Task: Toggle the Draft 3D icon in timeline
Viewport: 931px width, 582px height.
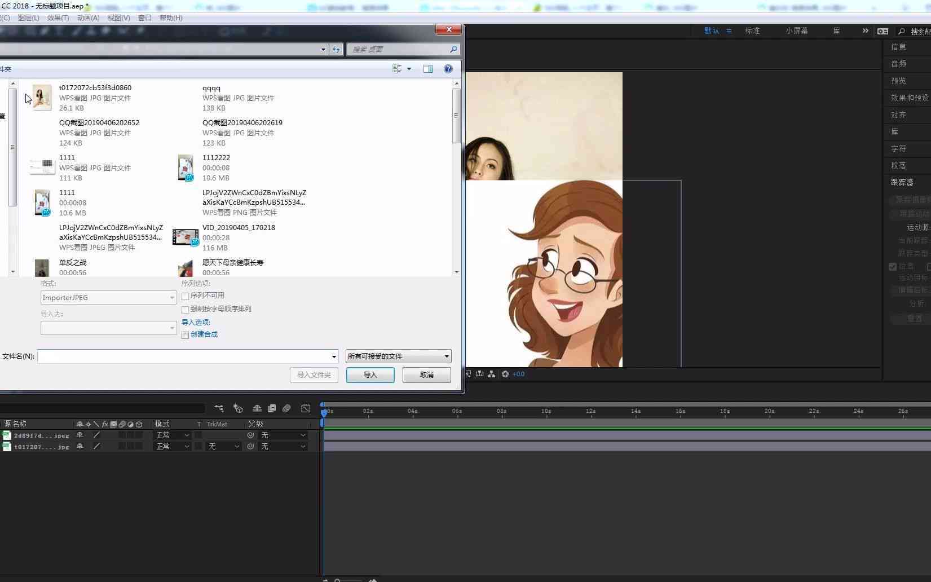Action: (x=238, y=408)
